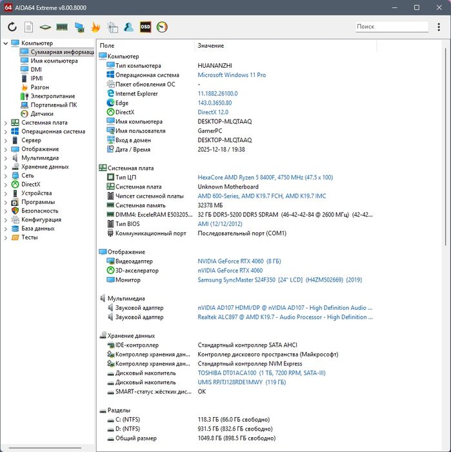
Task: Expand the Операционная система tree node
Action: coord(5,132)
